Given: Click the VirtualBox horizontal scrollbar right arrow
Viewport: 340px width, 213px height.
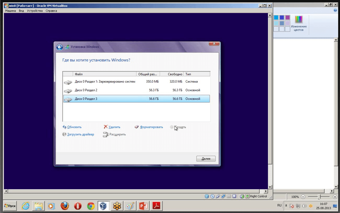Looking at the screenshot, I should [266, 191].
